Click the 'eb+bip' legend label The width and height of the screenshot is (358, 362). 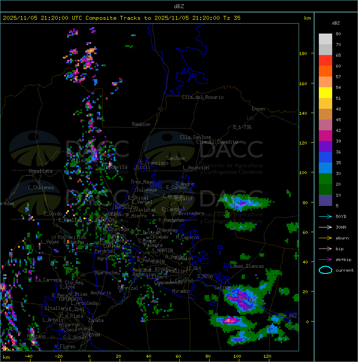pos(343,260)
